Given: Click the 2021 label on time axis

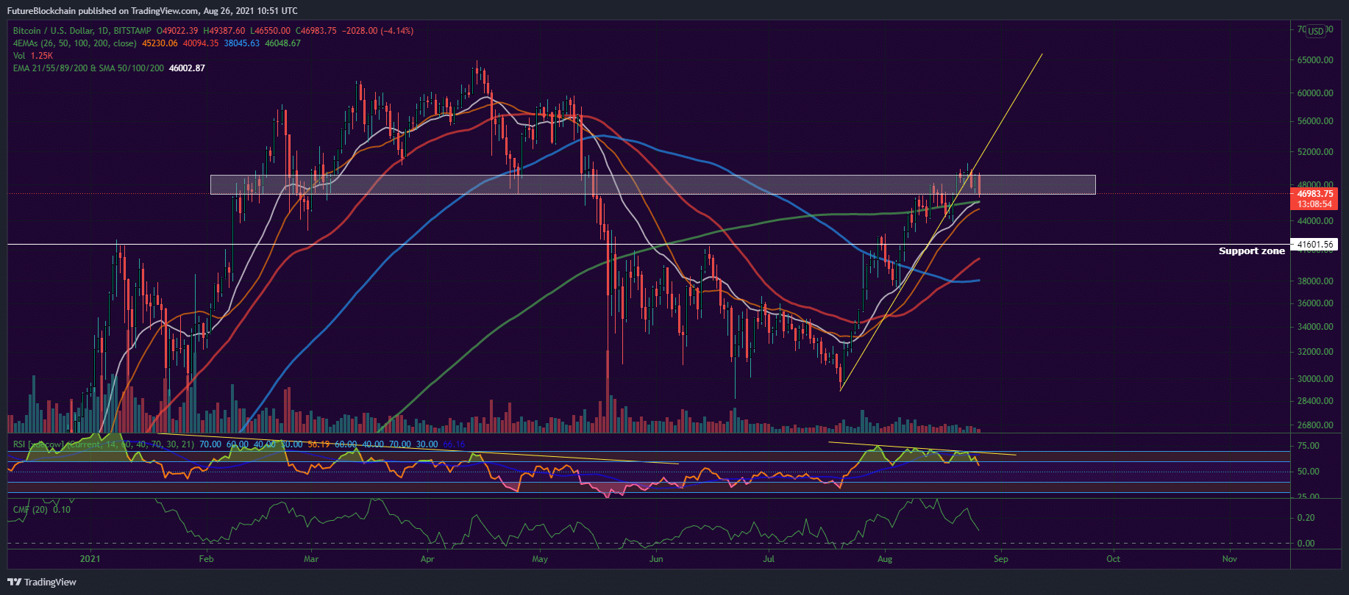Looking at the screenshot, I should point(90,559).
